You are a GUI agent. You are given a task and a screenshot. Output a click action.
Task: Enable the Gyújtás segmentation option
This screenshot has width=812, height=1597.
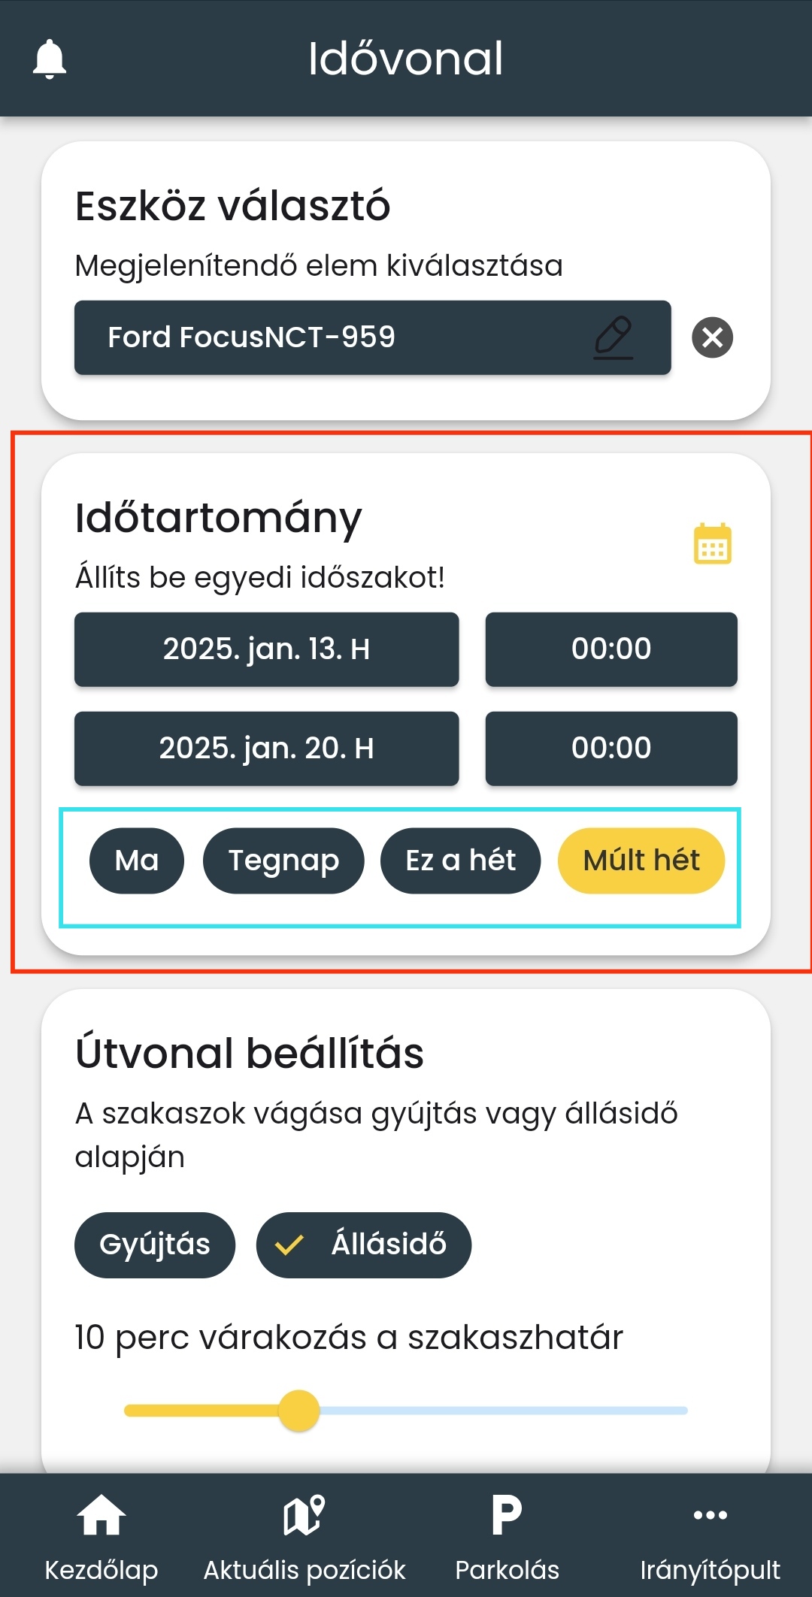click(155, 1245)
